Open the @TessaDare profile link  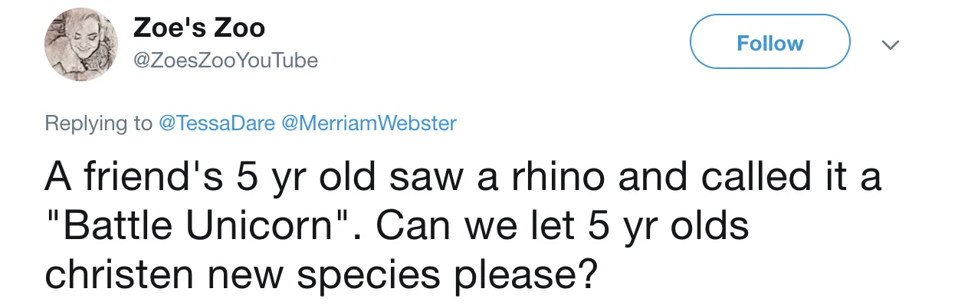pos(217,123)
